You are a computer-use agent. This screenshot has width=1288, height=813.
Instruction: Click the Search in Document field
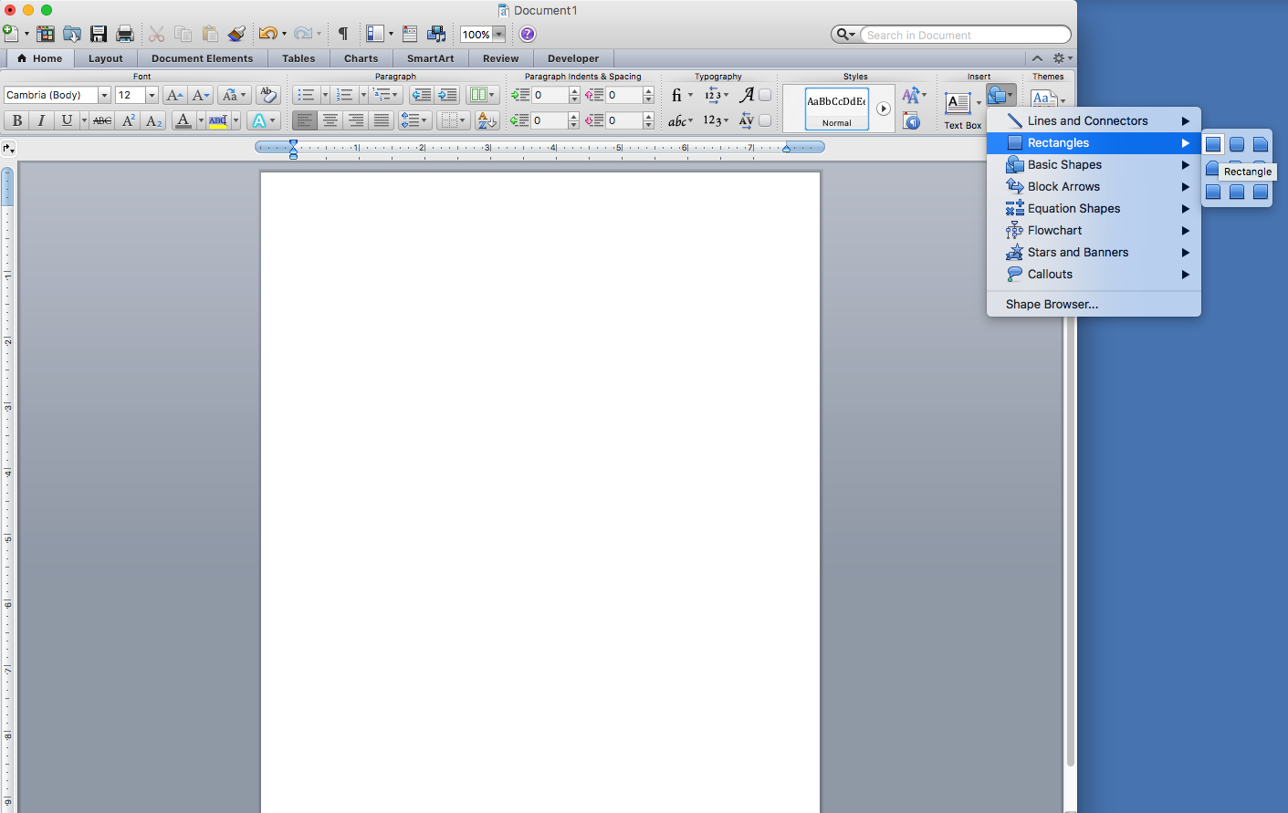point(965,35)
